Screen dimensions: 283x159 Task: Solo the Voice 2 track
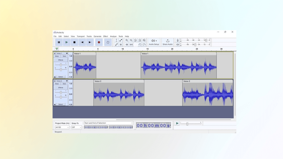(x=64, y=84)
